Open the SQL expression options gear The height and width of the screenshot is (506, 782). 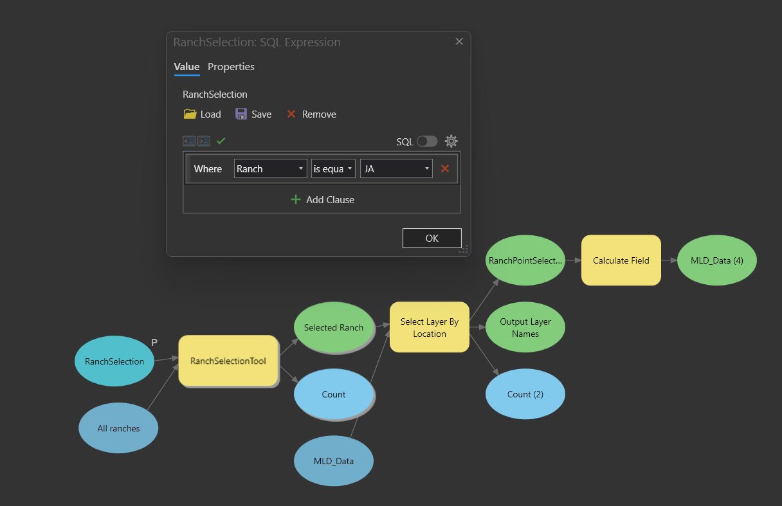[451, 141]
